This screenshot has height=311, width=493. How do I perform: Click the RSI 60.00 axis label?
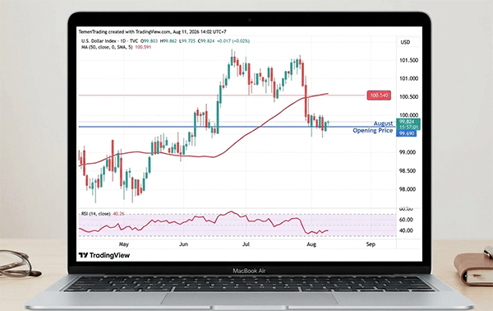406,220
